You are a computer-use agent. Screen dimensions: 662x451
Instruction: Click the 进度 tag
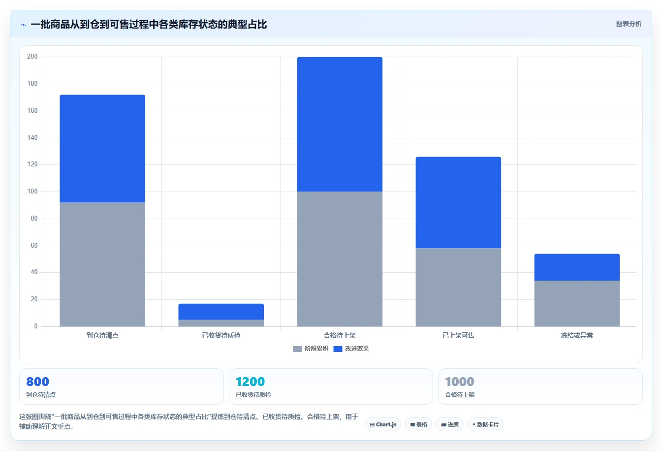click(x=450, y=424)
